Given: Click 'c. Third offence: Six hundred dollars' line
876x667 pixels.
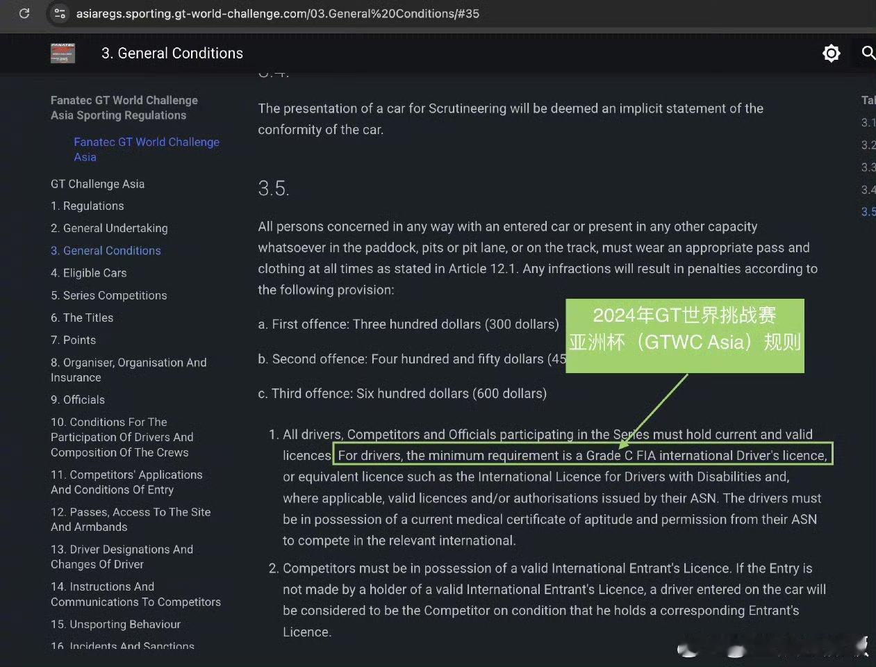Looking at the screenshot, I should pyautogui.click(x=402, y=393).
